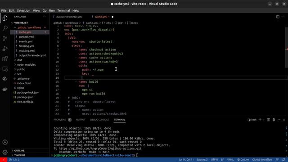Image resolution: width=288 pixels, height=162 pixels.
Task: Open multijob.yml file
Action: (x=27, y=51)
